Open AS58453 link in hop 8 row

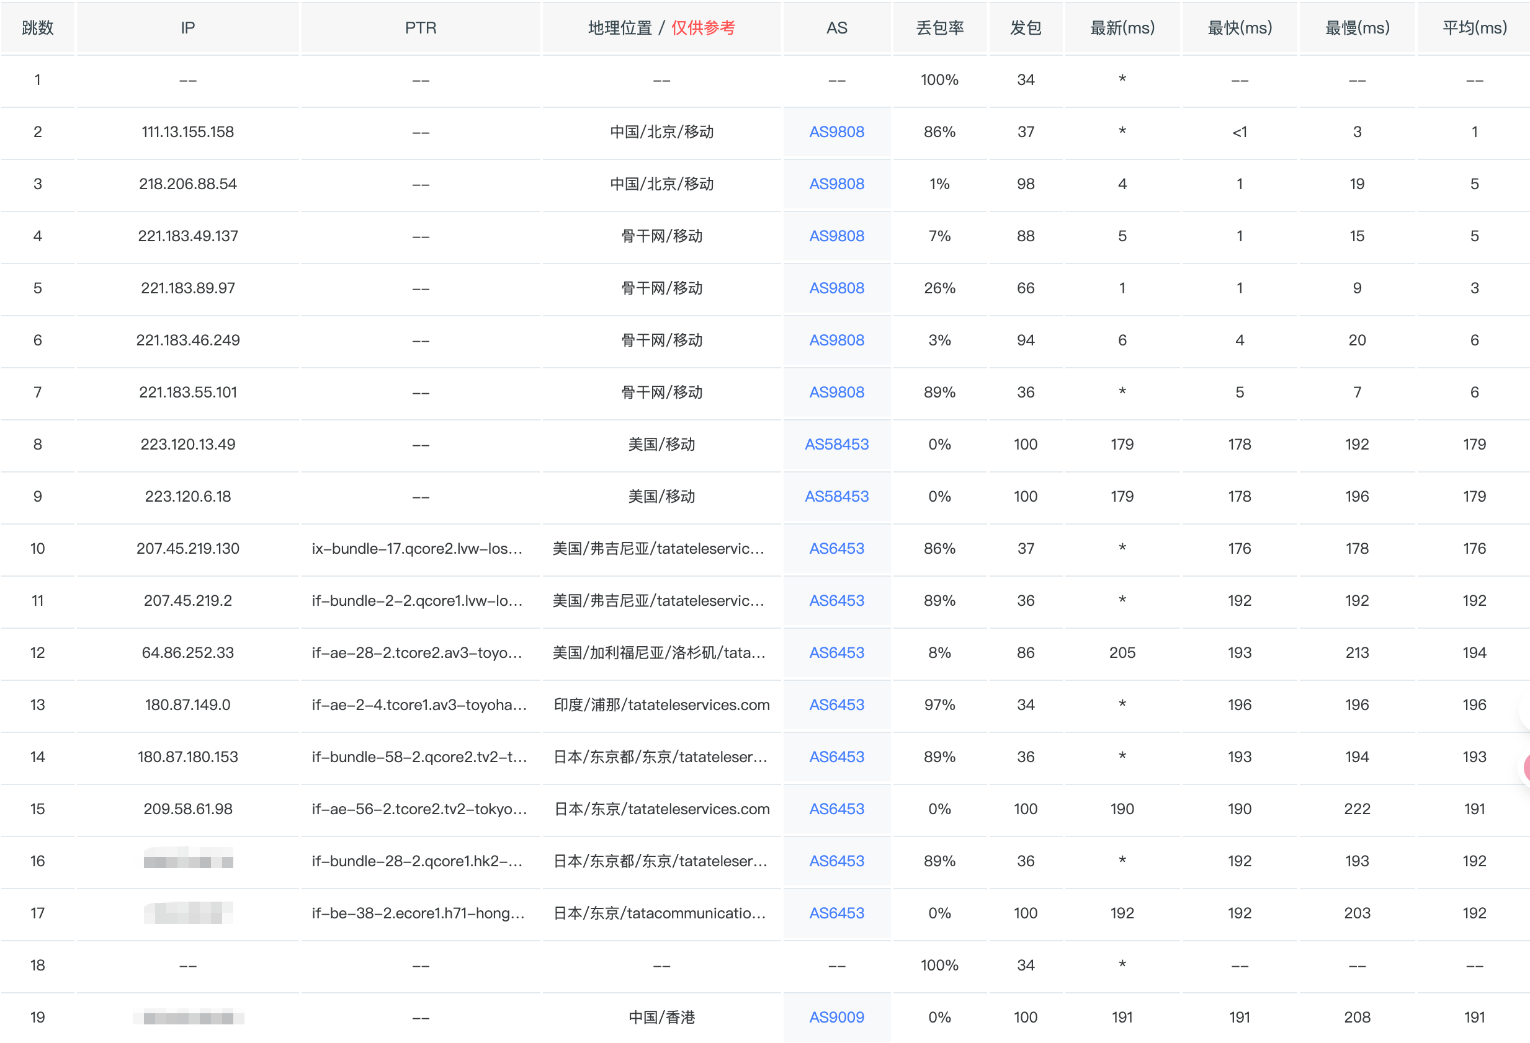click(x=836, y=444)
